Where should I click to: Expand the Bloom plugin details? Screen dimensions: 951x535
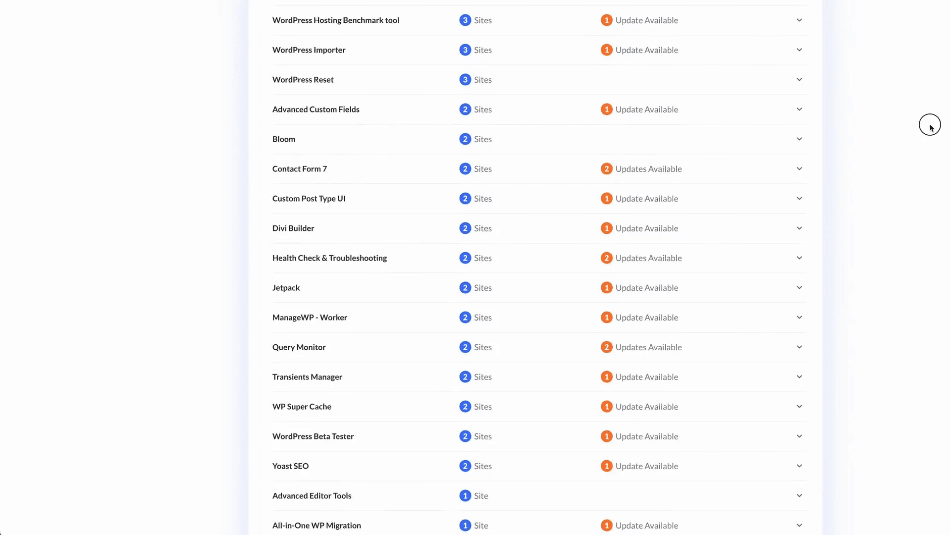click(x=799, y=139)
